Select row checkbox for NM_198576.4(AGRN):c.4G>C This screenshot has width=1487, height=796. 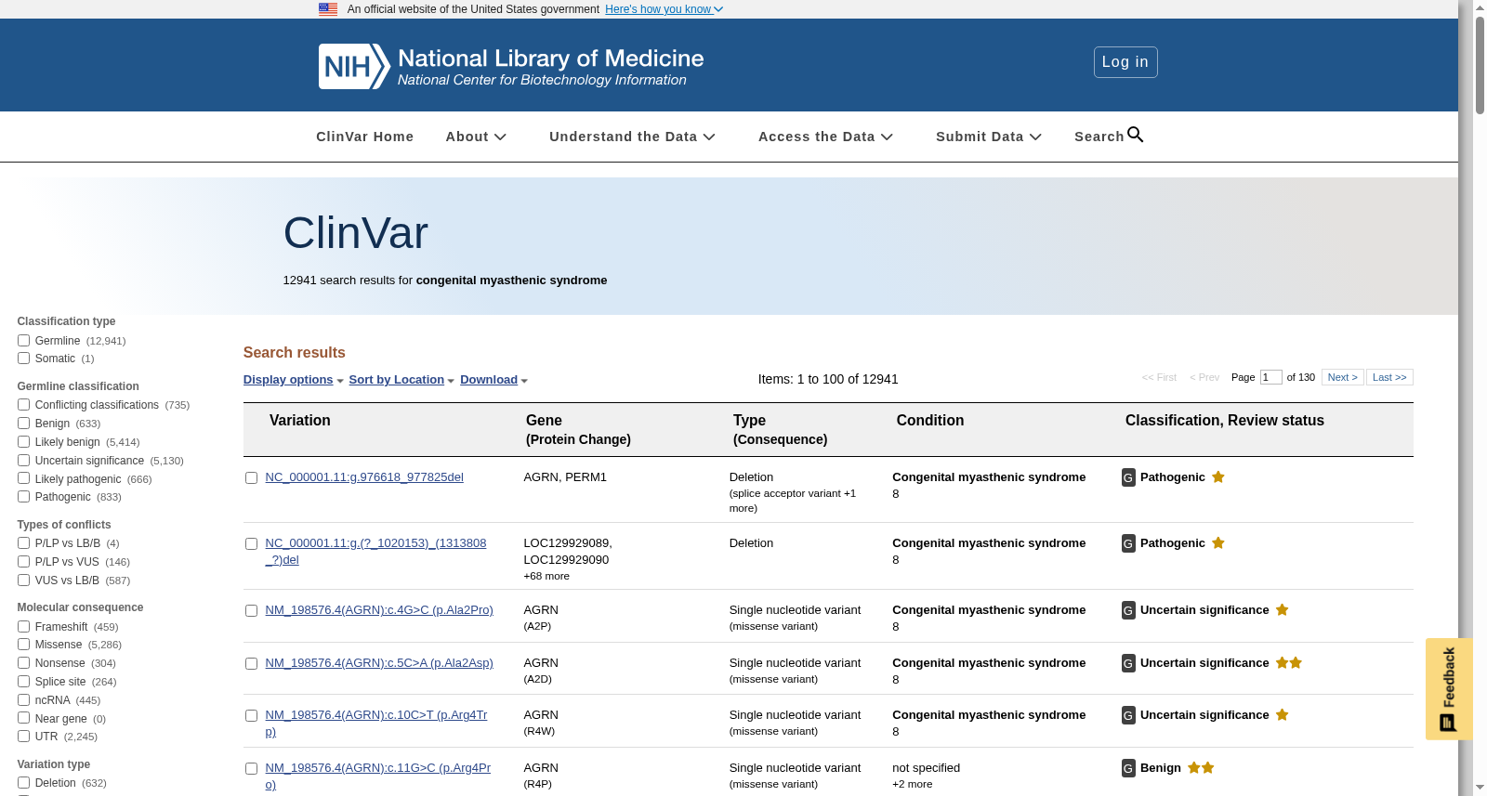pyautogui.click(x=251, y=611)
